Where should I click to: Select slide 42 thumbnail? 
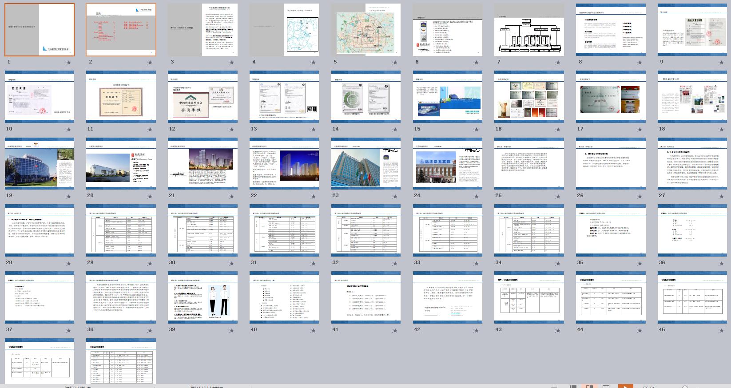coord(448,297)
